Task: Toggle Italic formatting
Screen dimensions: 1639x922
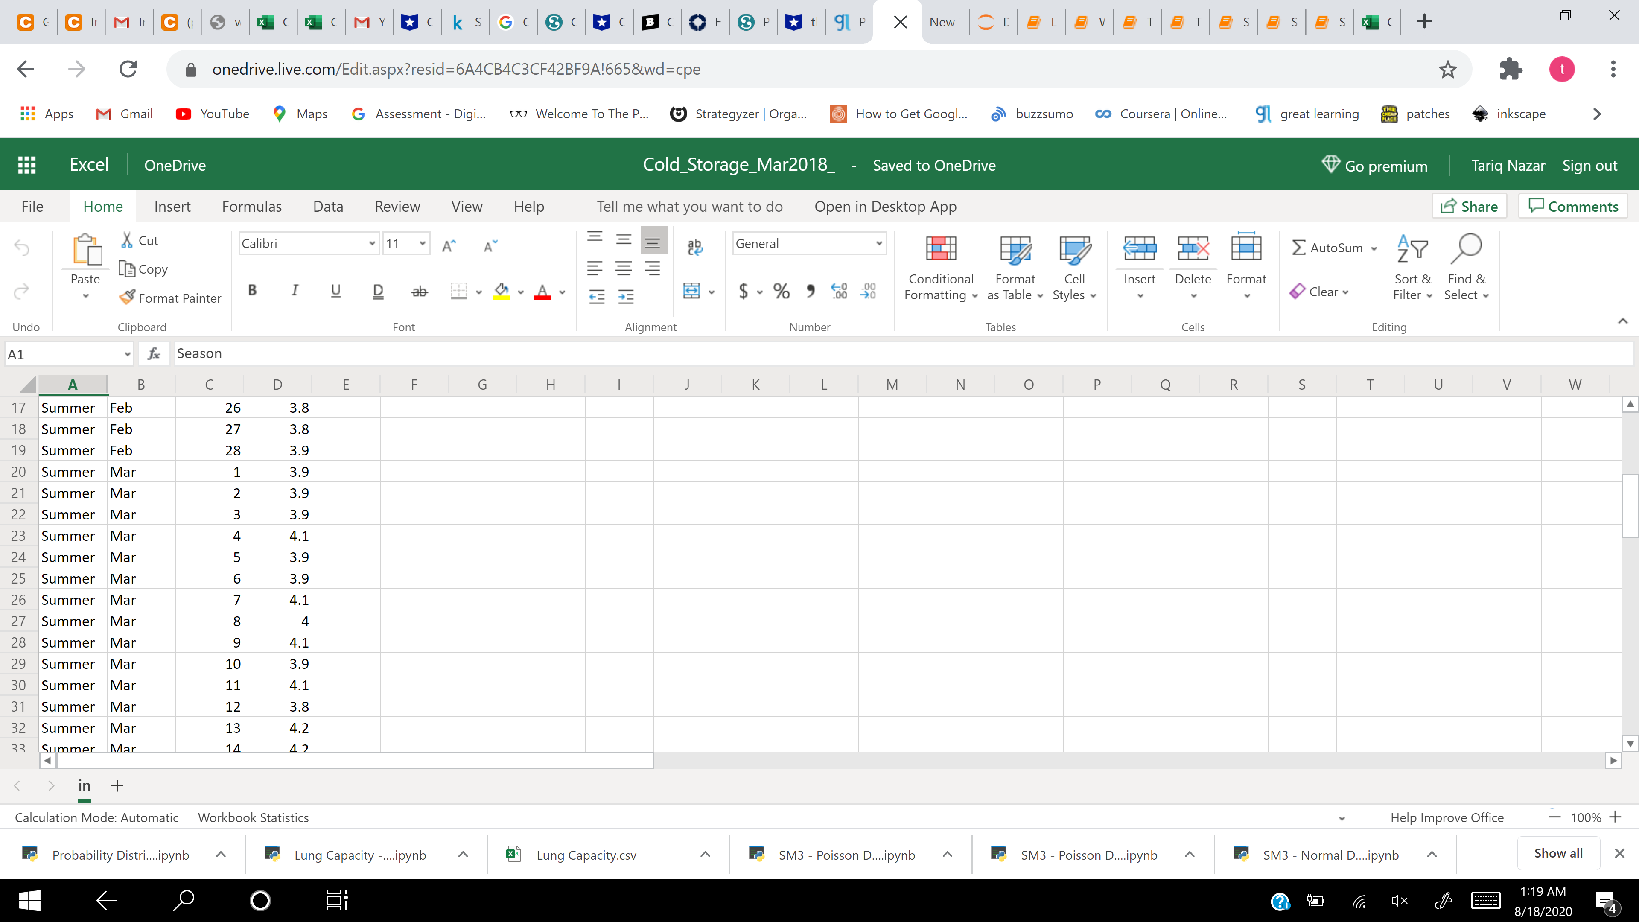Action: pos(294,291)
